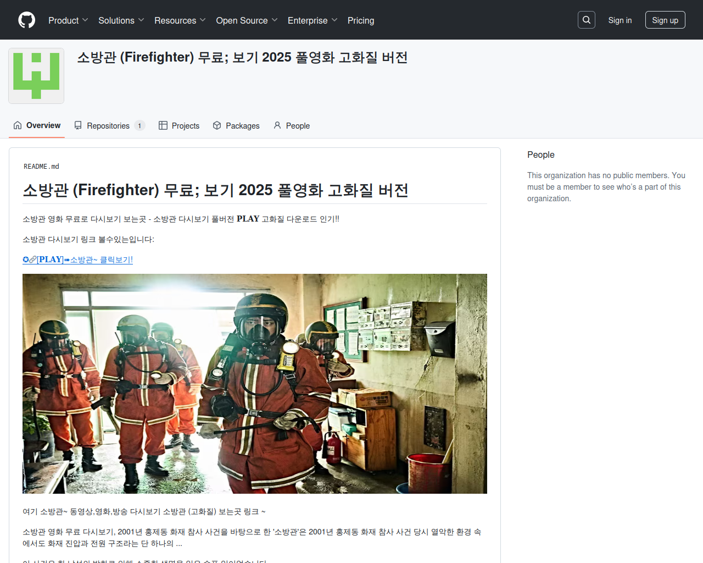Select the Overview tab
This screenshot has width=703, height=563.
coord(37,125)
